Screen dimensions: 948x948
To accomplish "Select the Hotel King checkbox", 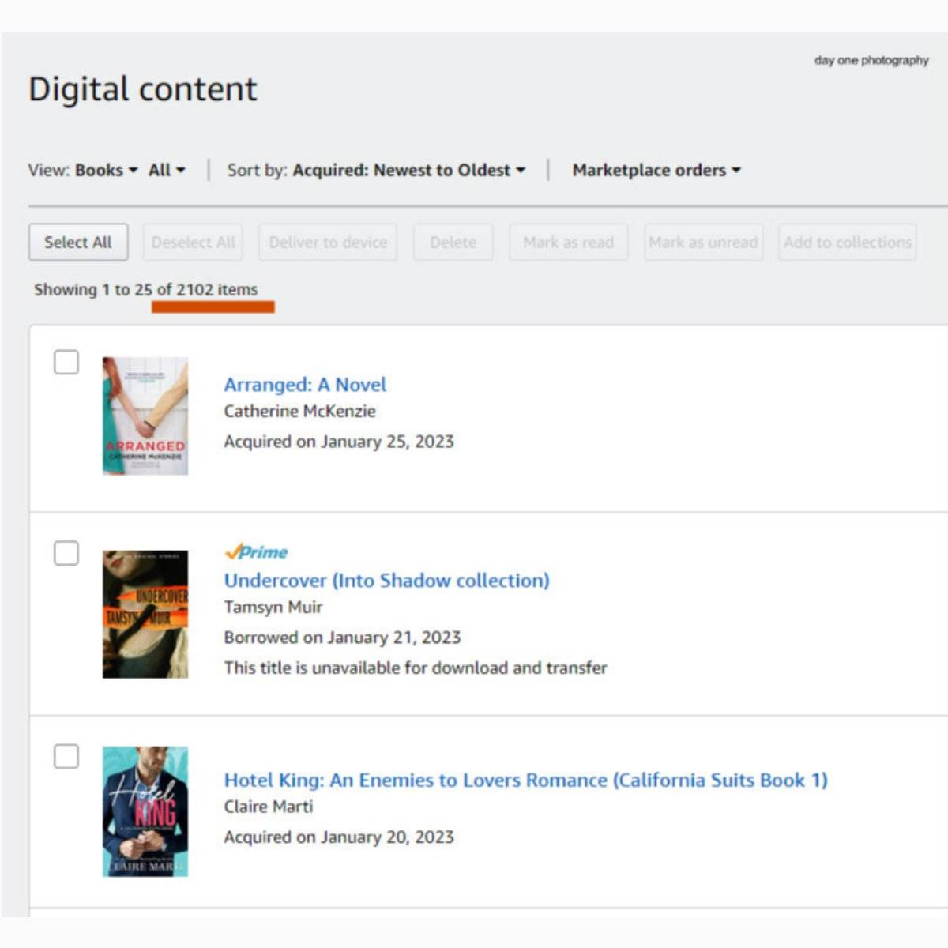I will pyautogui.click(x=66, y=756).
